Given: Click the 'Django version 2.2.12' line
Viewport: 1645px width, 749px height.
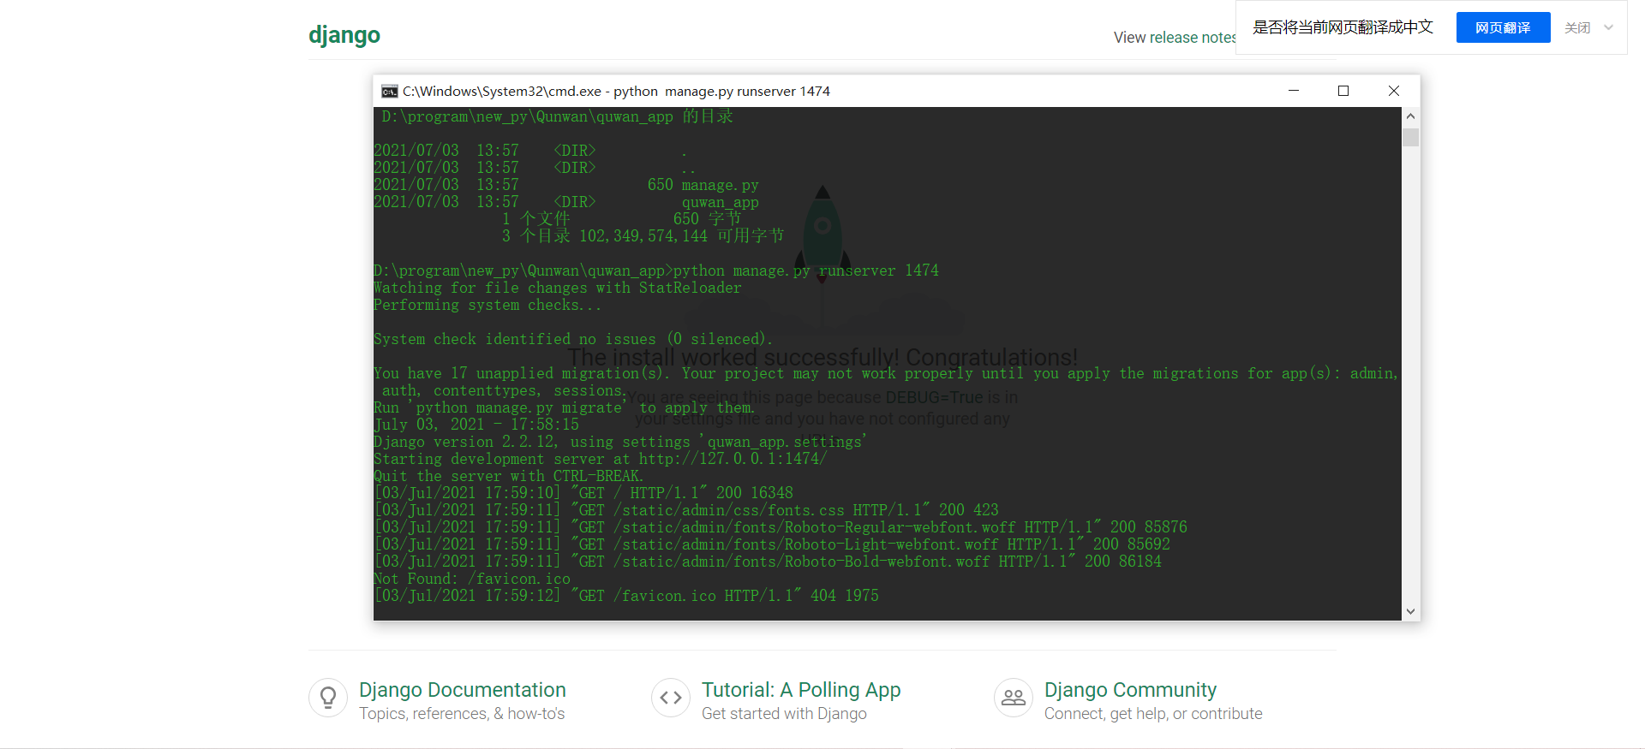Looking at the screenshot, I should (x=620, y=442).
